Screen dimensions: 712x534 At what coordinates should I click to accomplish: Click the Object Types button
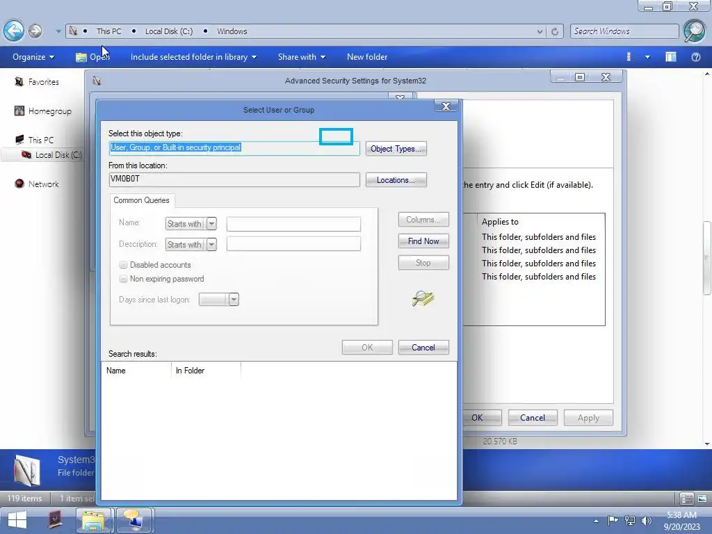coord(396,149)
